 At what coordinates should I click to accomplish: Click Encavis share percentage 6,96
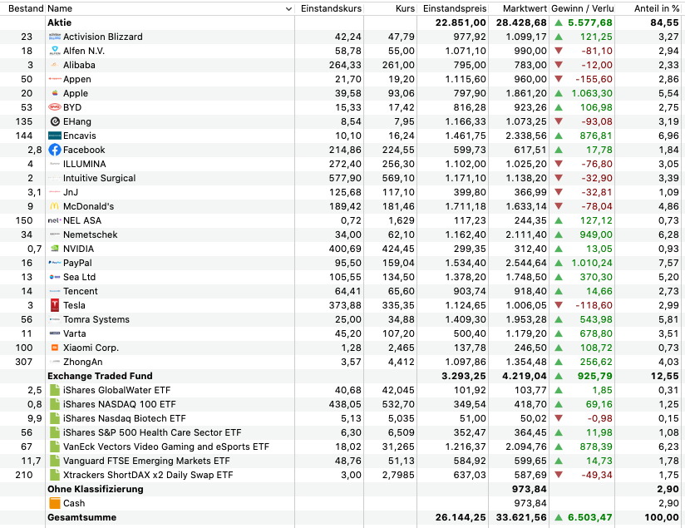pos(668,136)
